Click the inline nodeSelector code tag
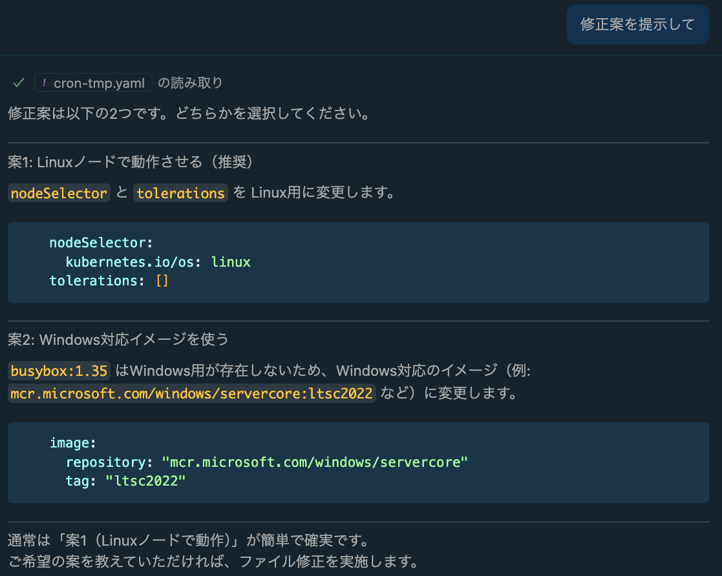This screenshot has width=722, height=576. click(58, 193)
